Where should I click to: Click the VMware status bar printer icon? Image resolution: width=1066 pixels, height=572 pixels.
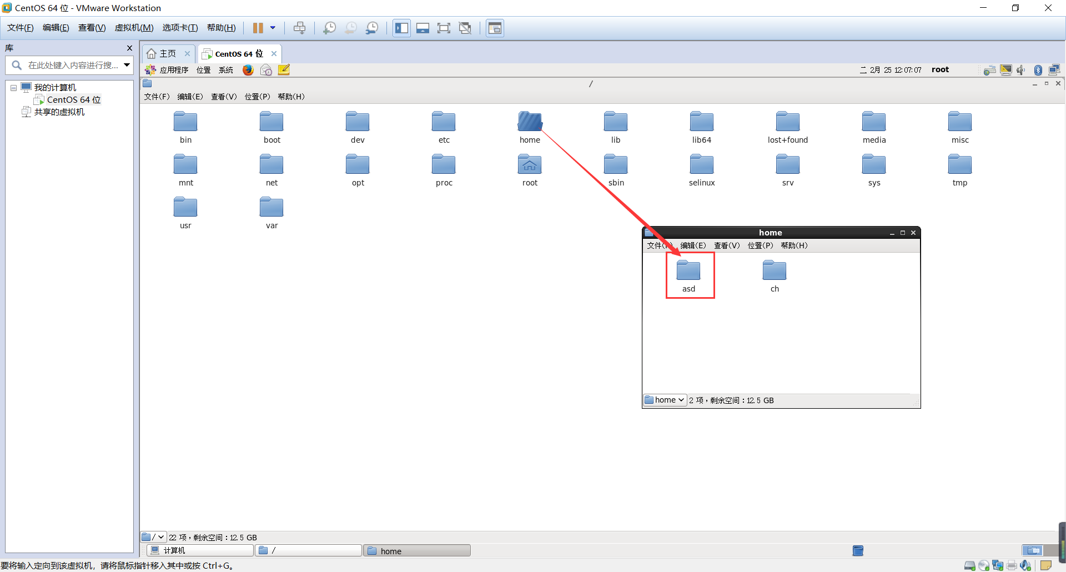pos(1012,565)
